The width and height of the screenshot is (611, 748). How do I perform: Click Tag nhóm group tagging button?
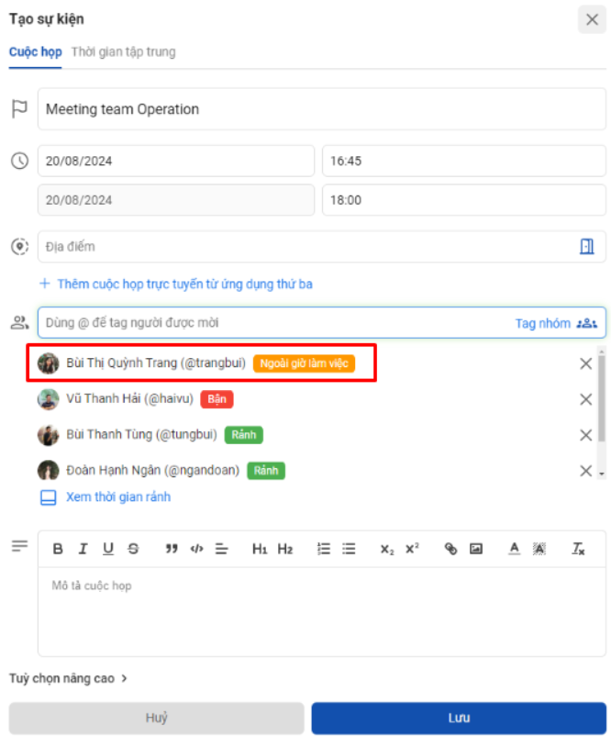point(556,323)
